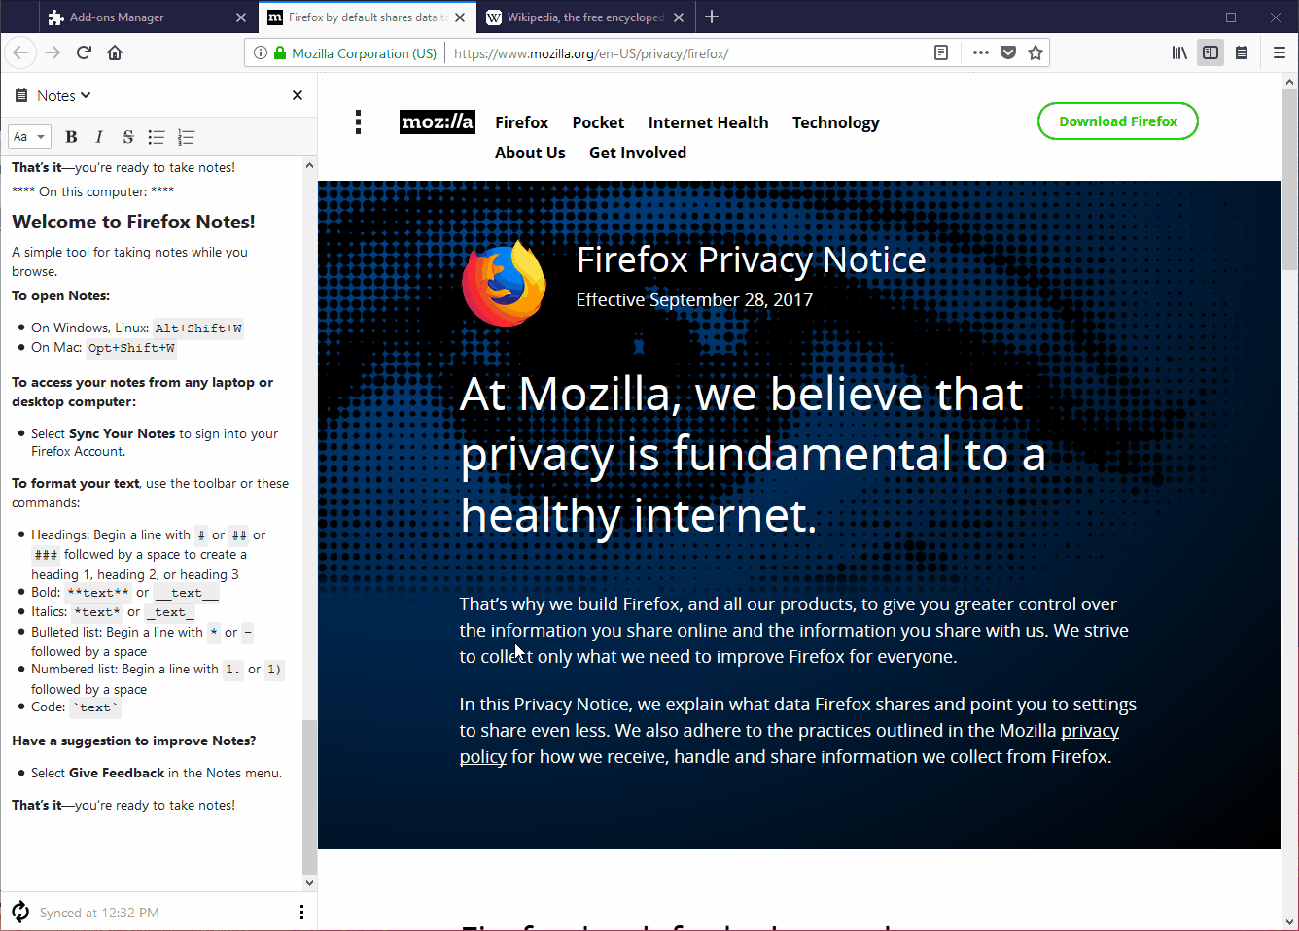Click the moz://a logo

[x=438, y=121]
